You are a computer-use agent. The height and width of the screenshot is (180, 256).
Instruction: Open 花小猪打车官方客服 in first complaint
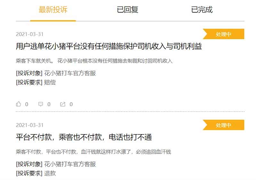pos(70,73)
